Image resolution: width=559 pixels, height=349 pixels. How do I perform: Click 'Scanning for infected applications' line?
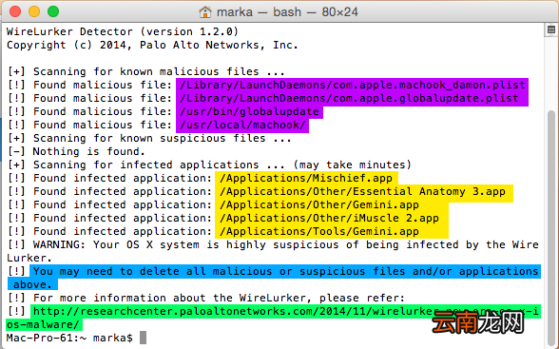pyautogui.click(x=209, y=165)
